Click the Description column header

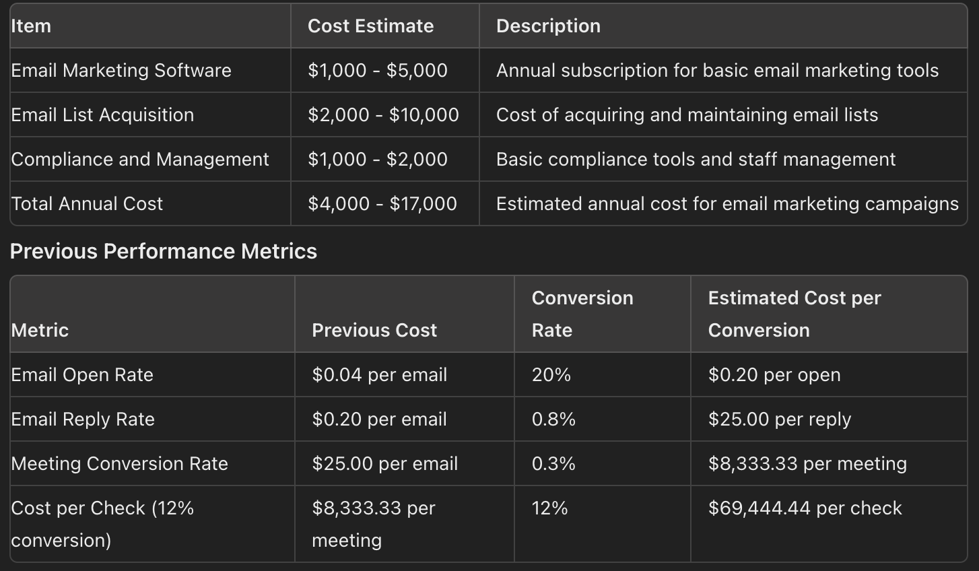548,26
